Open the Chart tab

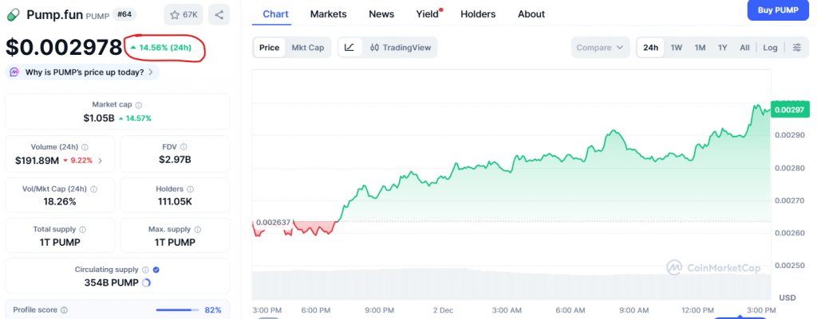(275, 14)
